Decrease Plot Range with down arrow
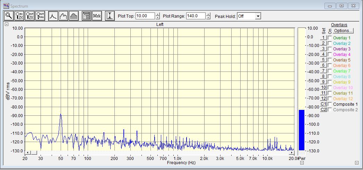 coord(208,18)
